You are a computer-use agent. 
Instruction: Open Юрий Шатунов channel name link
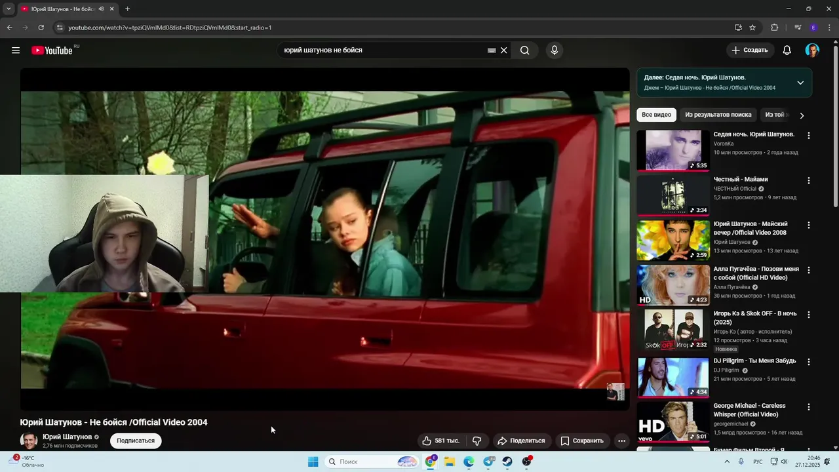point(68,437)
